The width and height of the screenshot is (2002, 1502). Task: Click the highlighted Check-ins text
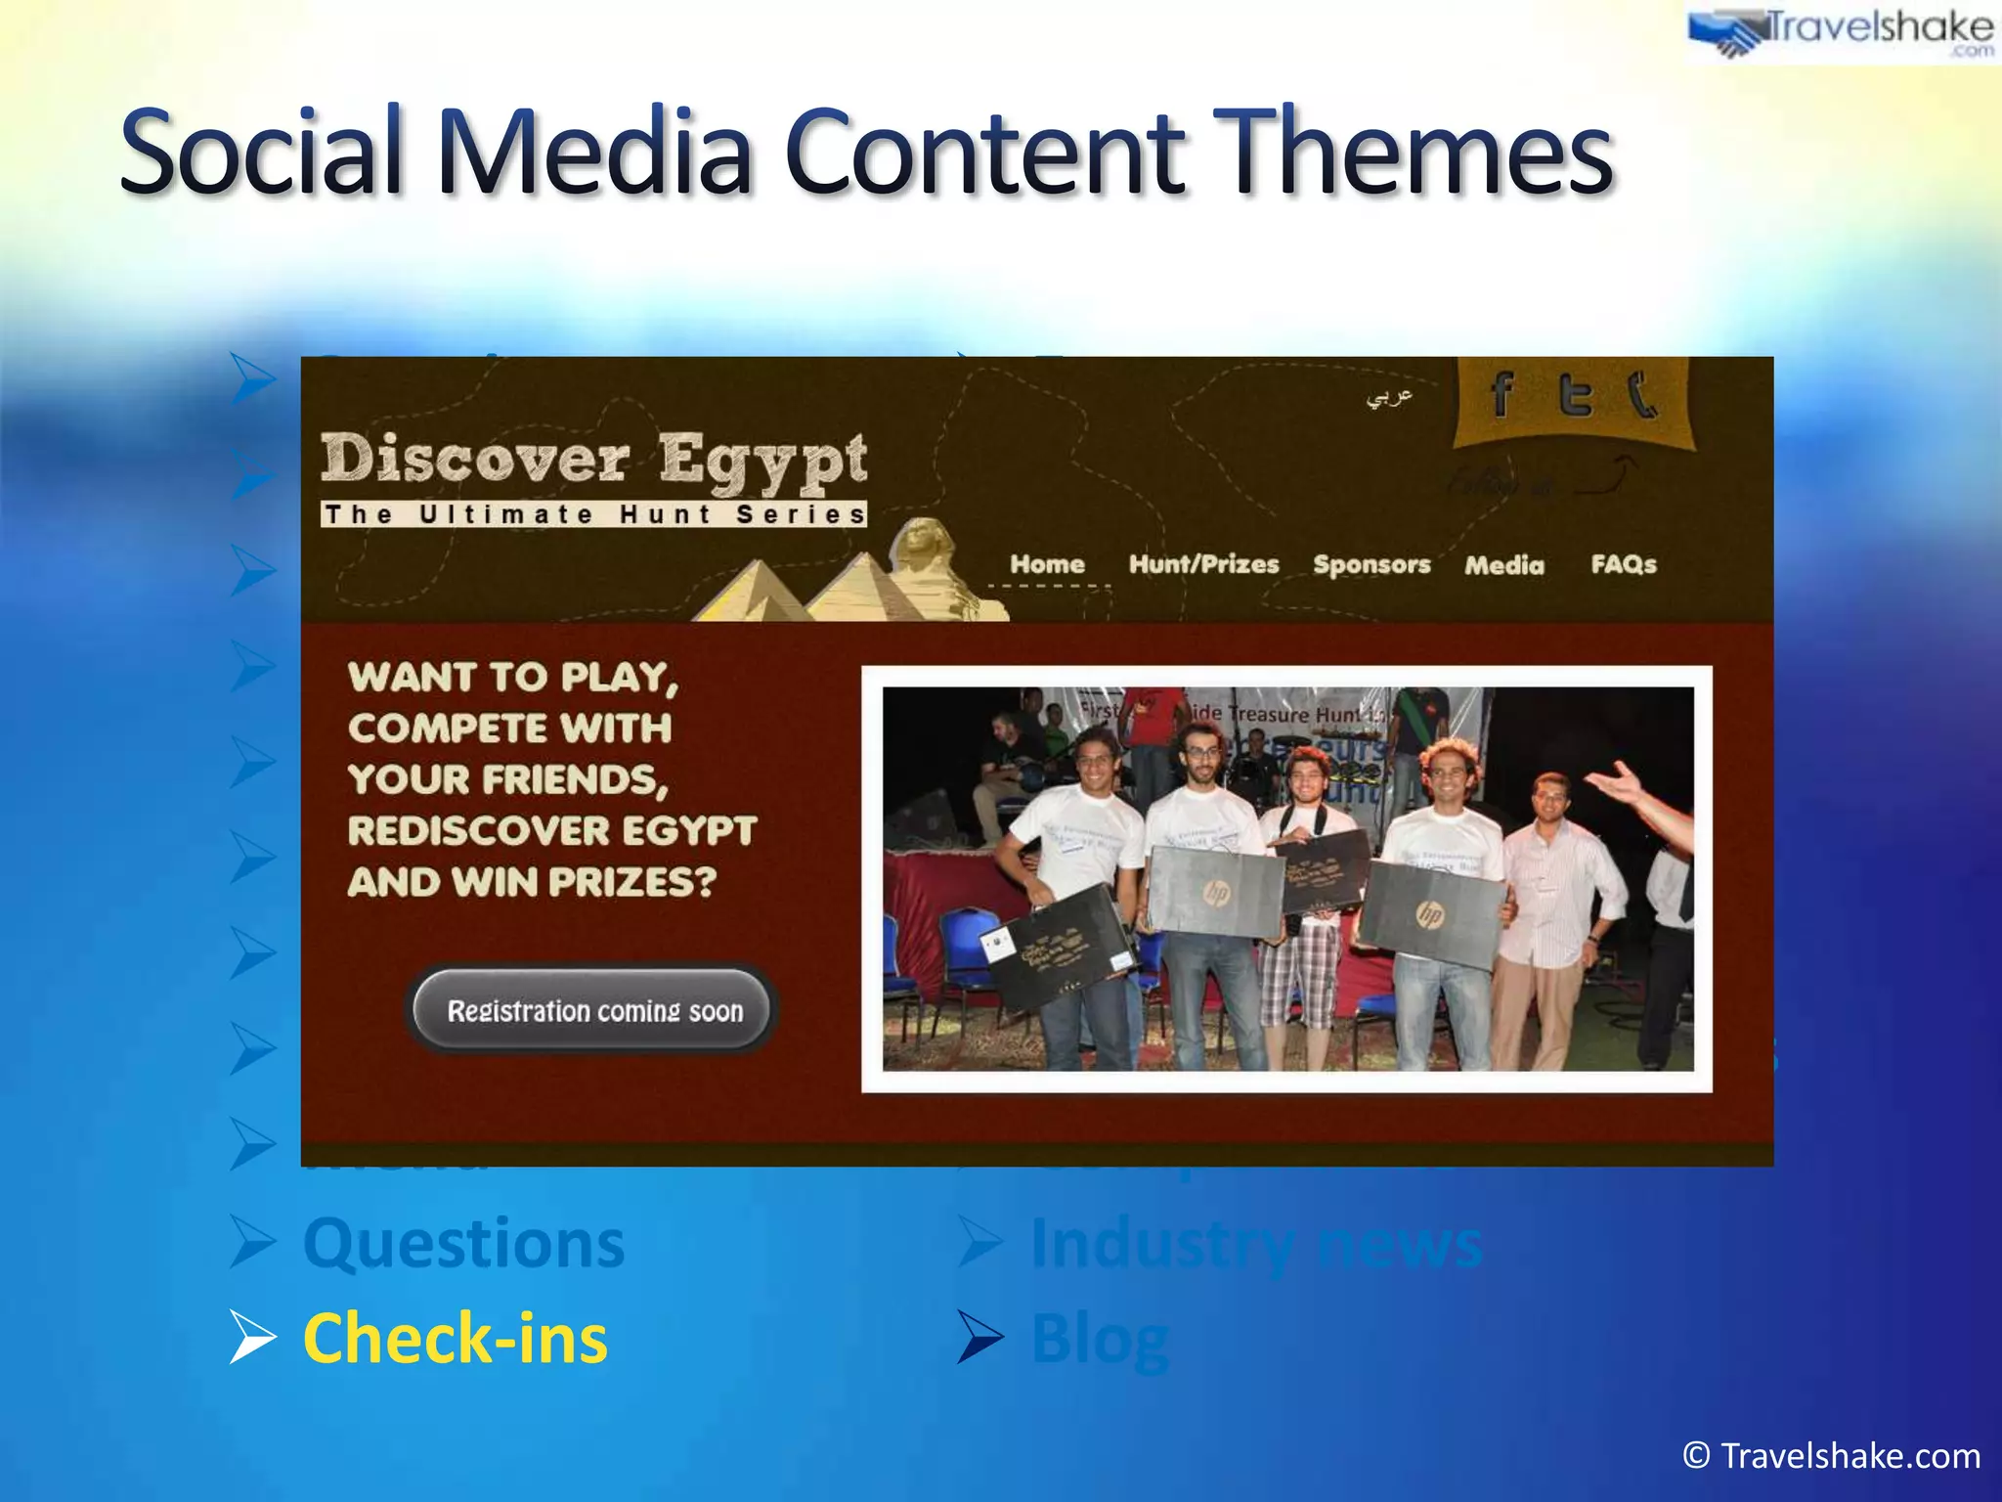(x=456, y=1338)
